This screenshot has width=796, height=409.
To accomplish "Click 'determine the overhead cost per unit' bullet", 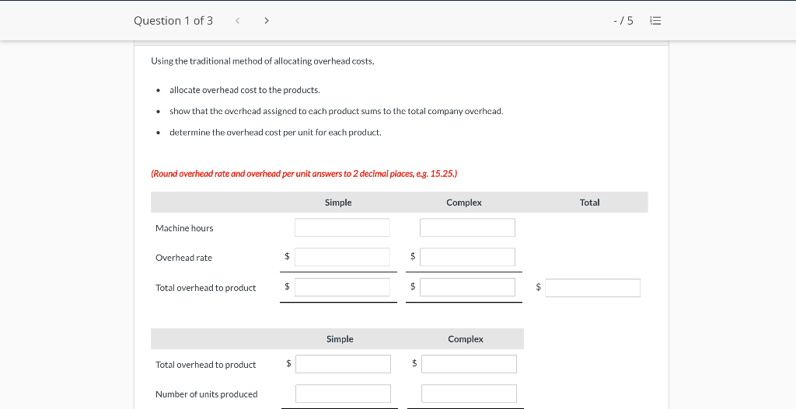I will (276, 133).
